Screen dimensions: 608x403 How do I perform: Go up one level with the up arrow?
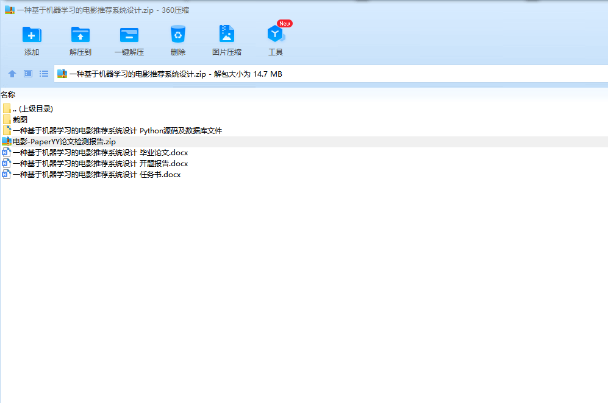pos(12,74)
